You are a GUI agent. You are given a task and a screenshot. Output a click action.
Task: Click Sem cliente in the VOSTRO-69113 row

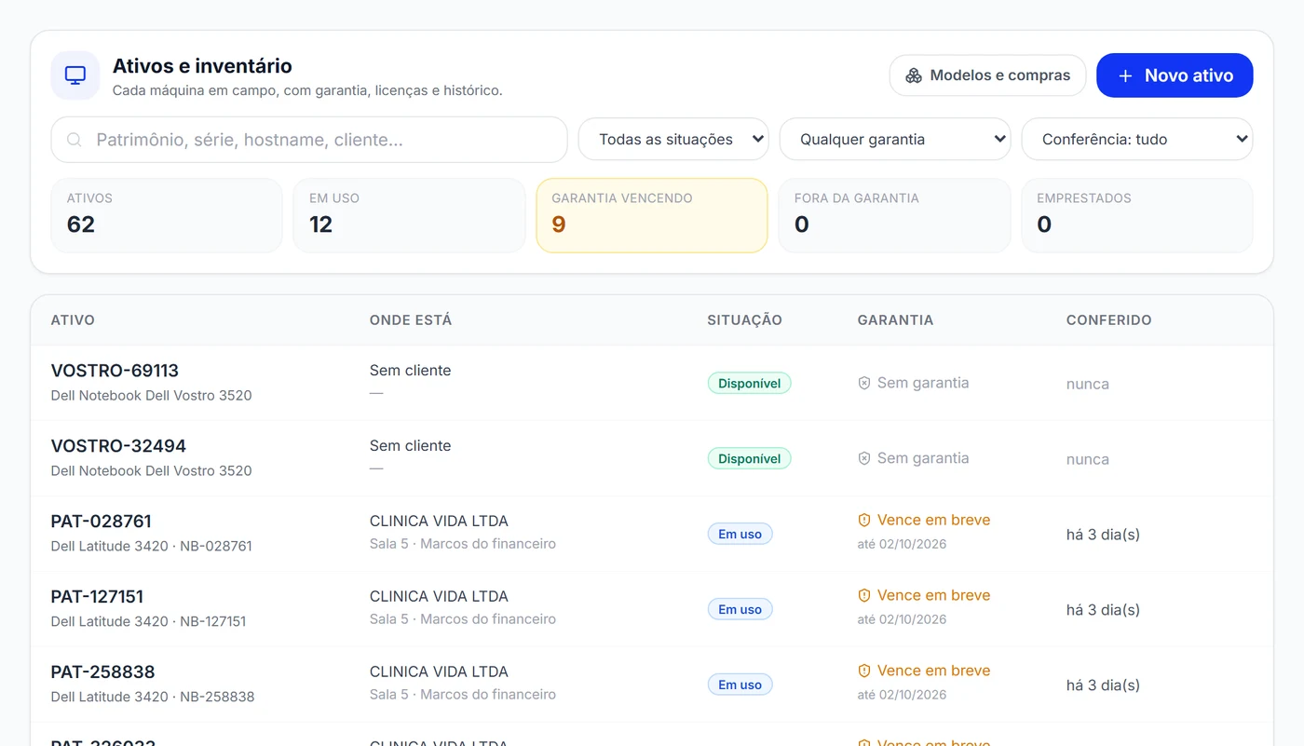(410, 370)
